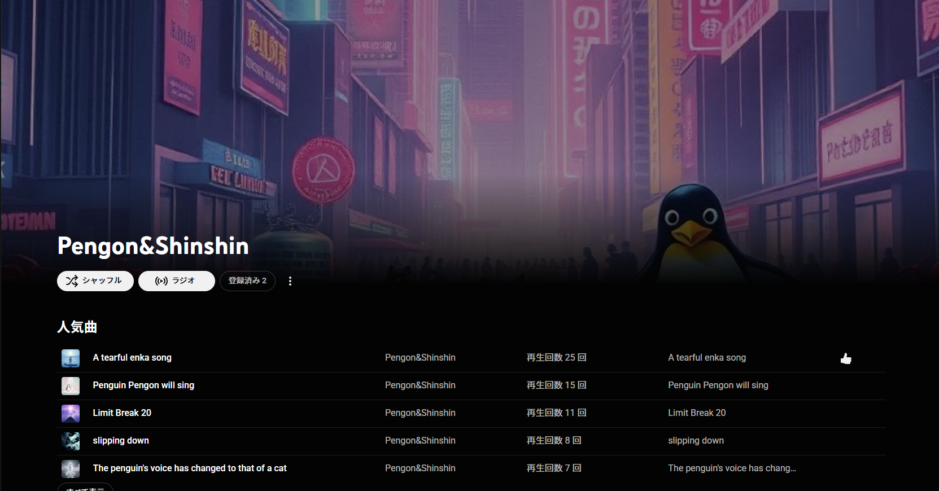Click the large Pengon&Shinshin artist heading
The width and height of the screenshot is (939, 491).
coord(153,246)
